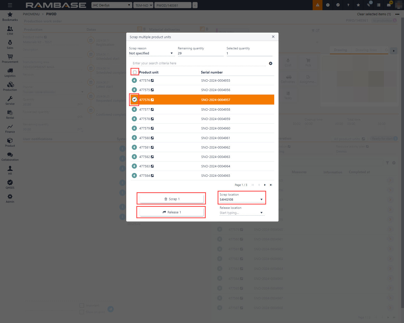
Task: Jump to last page in popup list
Action: 271,185
